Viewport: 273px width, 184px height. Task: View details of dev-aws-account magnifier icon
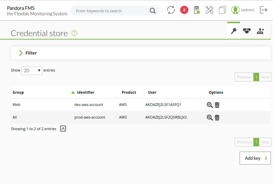point(210,105)
